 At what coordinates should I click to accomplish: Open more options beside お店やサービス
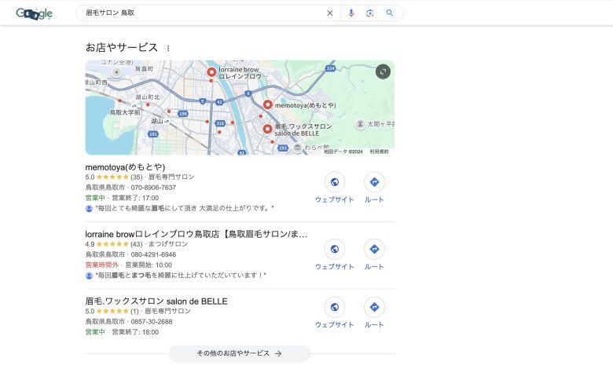[x=167, y=49]
